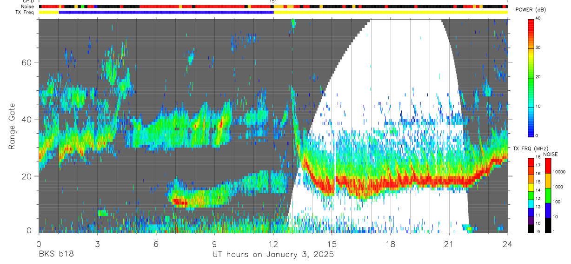Click the x-axis tick label '15'
Screen dimensions: 571x264
(332, 244)
